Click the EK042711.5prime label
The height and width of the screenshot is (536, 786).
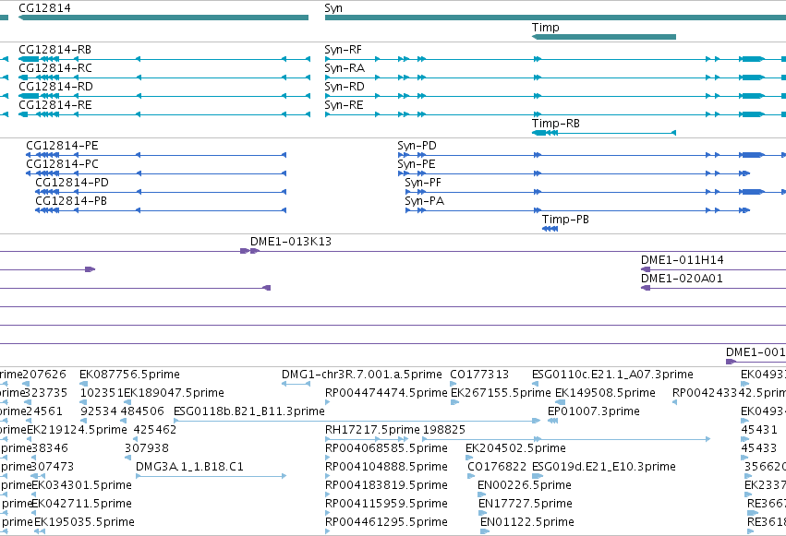(x=81, y=504)
